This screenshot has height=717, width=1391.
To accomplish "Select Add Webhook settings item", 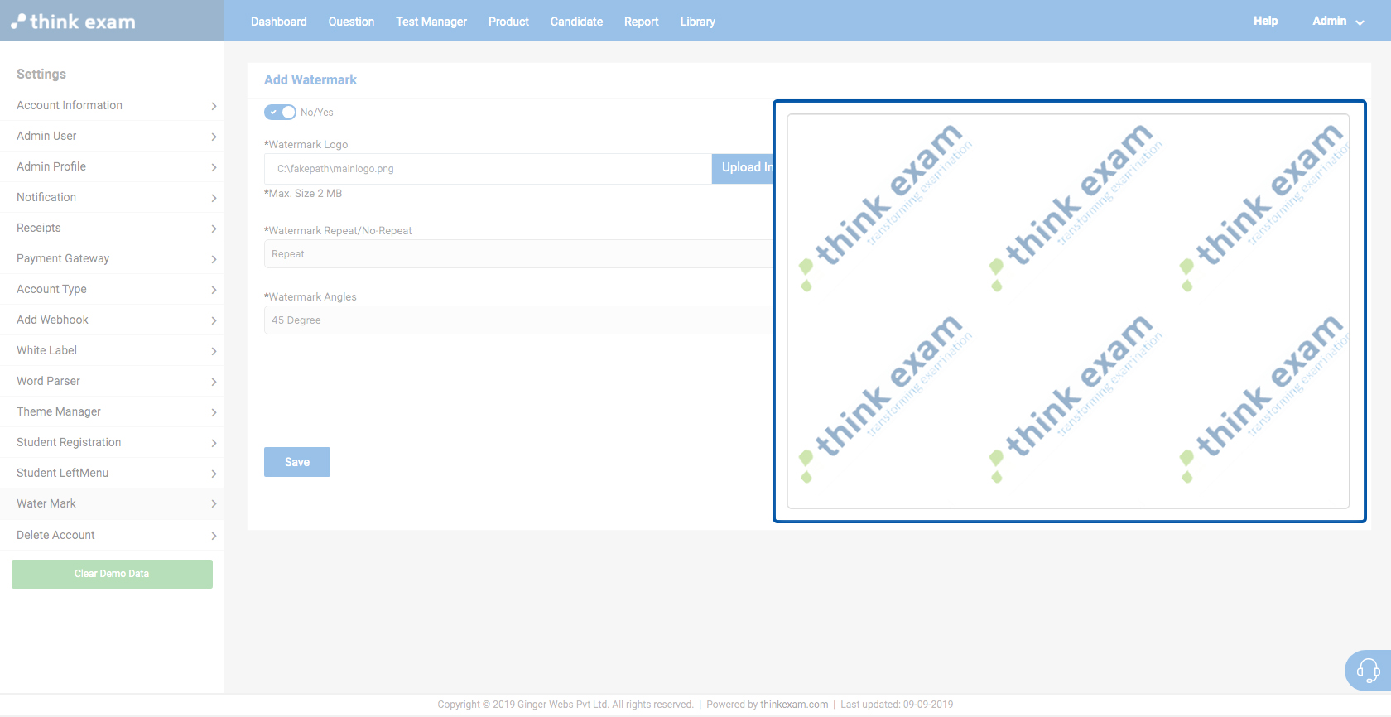I will 112,320.
